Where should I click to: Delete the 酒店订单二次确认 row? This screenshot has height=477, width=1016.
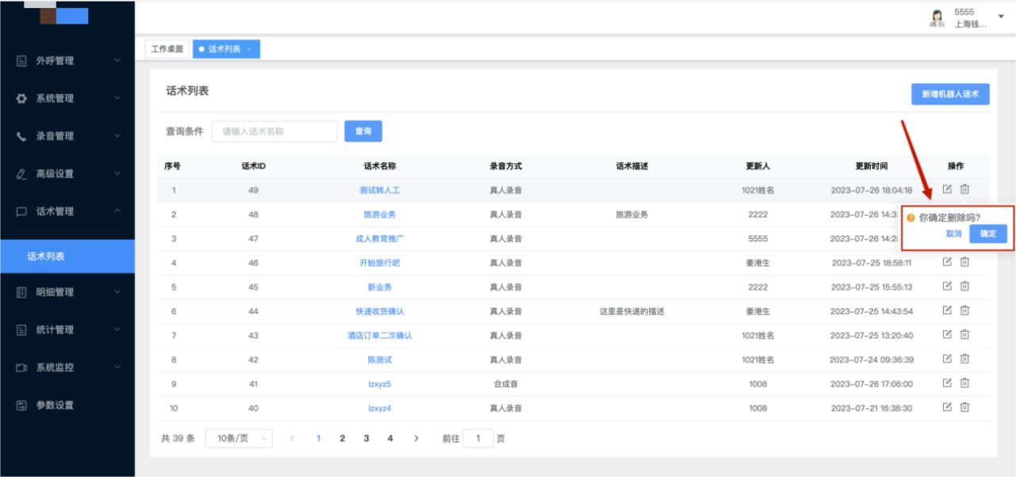(964, 335)
